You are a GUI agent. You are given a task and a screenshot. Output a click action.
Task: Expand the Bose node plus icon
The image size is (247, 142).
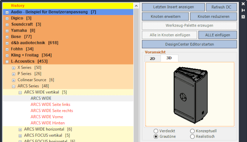(7, 37)
